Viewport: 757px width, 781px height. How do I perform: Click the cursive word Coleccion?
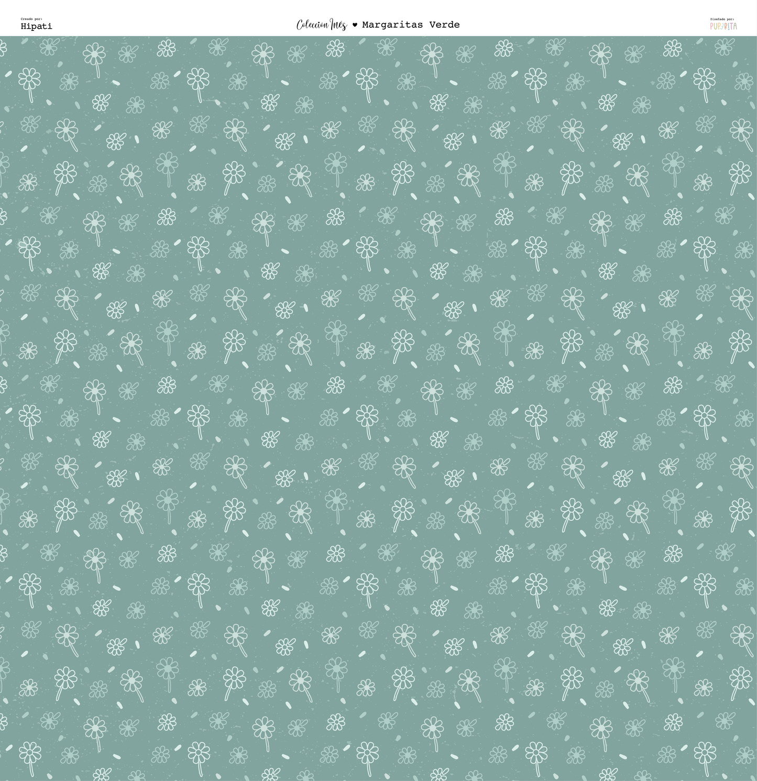312,25
